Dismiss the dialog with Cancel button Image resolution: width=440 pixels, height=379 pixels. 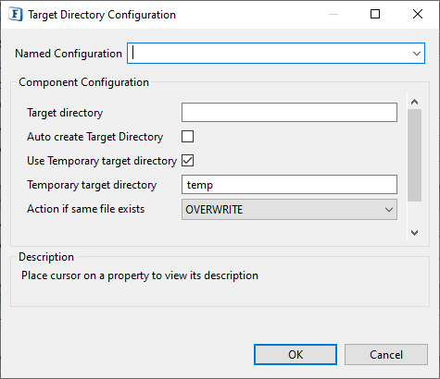pyautogui.click(x=386, y=355)
